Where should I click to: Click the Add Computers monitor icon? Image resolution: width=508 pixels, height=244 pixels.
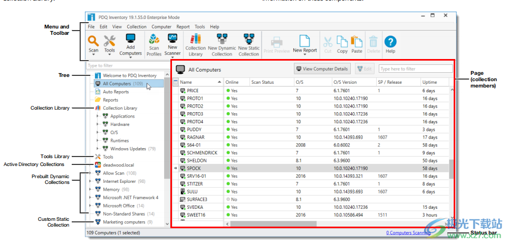point(131,39)
